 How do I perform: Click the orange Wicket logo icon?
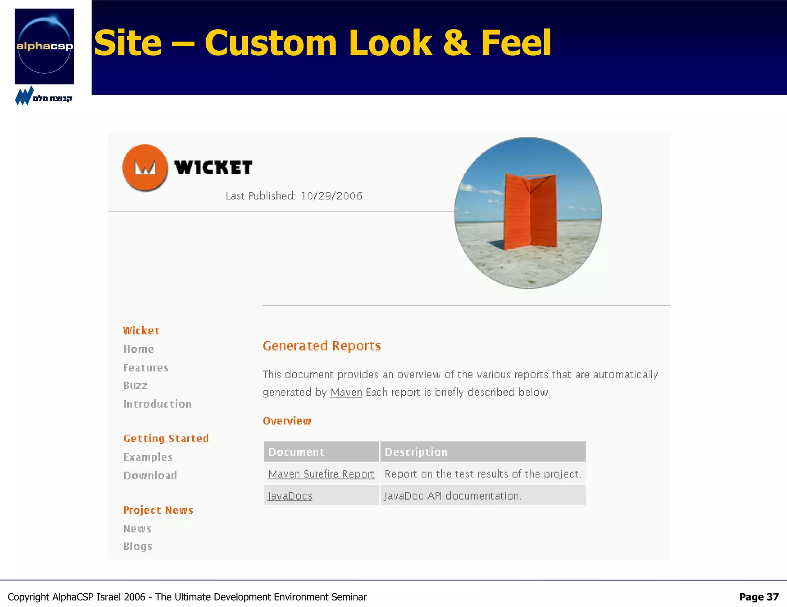pyautogui.click(x=145, y=167)
